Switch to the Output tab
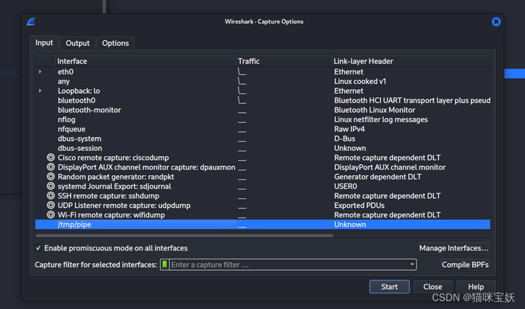This screenshot has width=525, height=309. pyautogui.click(x=78, y=43)
